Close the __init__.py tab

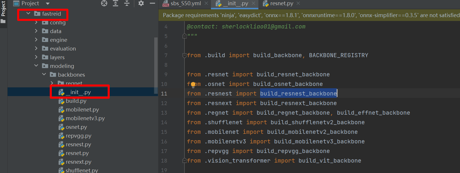(253, 3)
